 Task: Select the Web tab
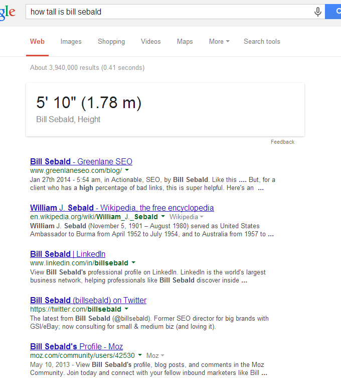click(37, 41)
